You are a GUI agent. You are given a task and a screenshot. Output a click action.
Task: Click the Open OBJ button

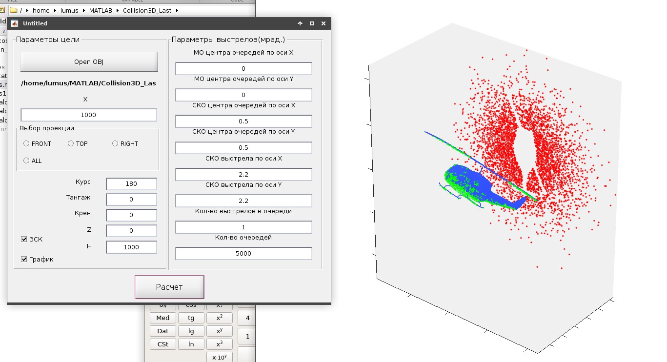tap(89, 62)
